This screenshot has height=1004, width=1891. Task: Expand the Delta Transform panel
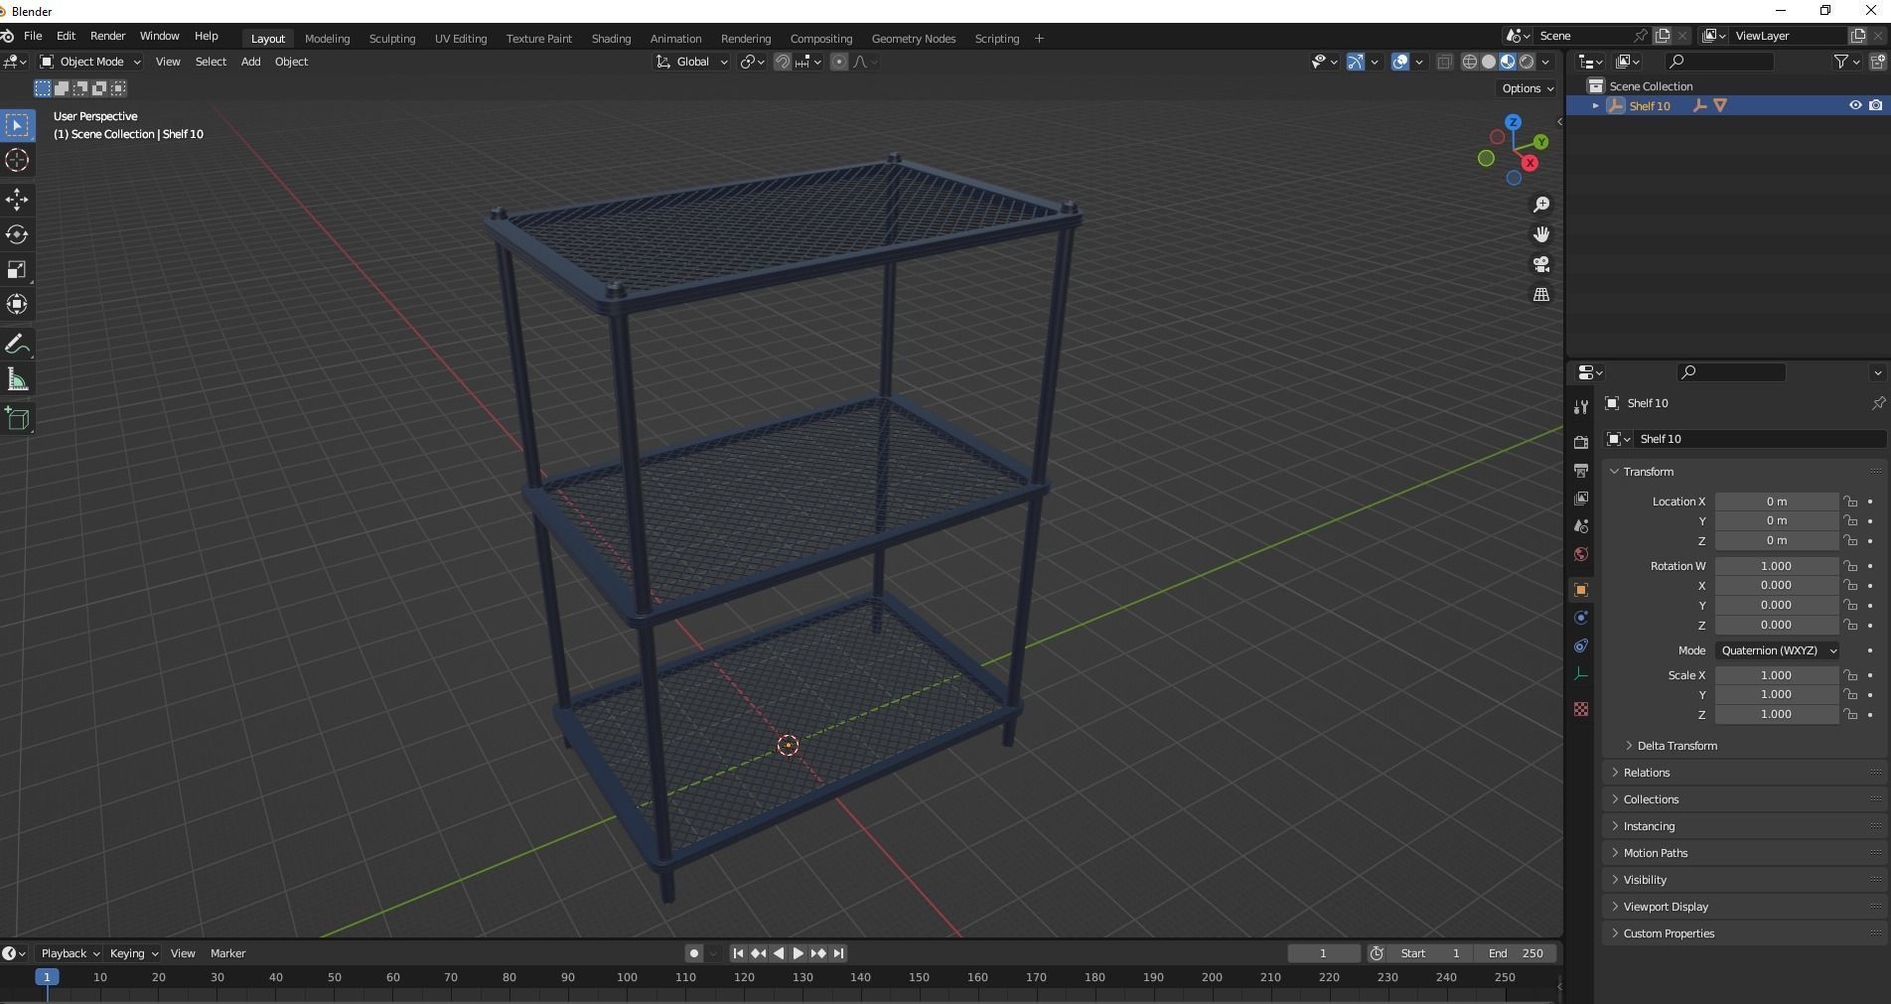(1675, 746)
